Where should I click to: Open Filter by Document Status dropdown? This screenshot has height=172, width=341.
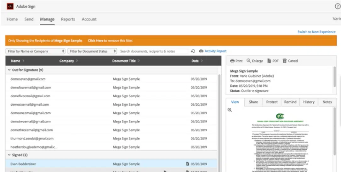pyautogui.click(x=93, y=51)
